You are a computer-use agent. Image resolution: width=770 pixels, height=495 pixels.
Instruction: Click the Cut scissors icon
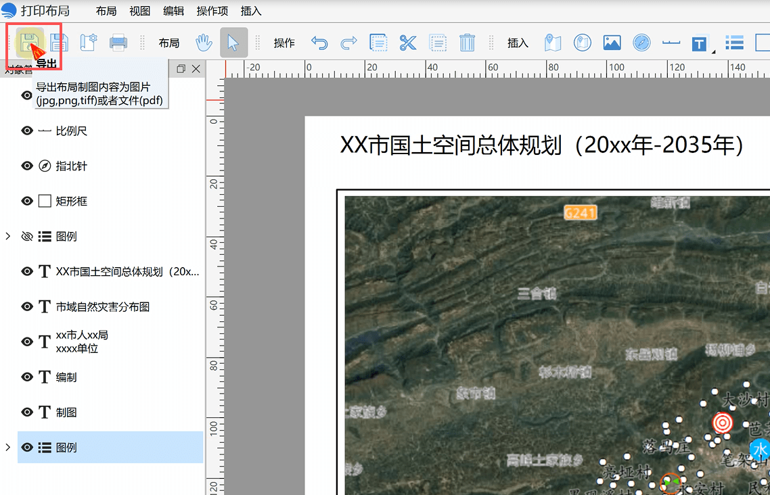tap(407, 43)
